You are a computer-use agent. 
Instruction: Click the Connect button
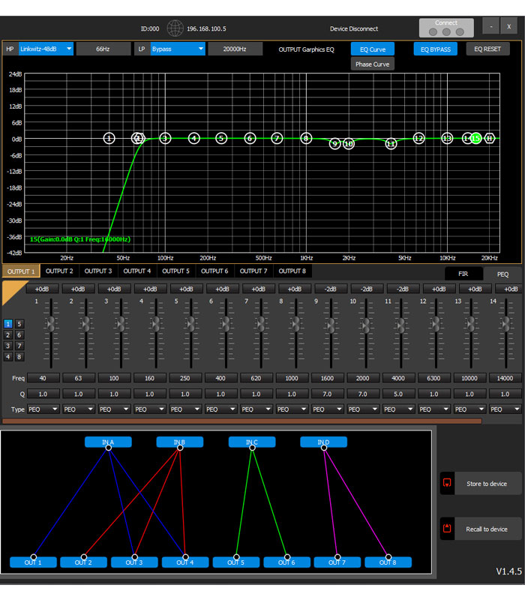pos(445,28)
